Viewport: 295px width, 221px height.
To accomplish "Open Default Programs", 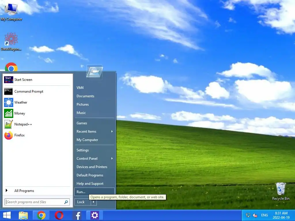I will point(90,175).
